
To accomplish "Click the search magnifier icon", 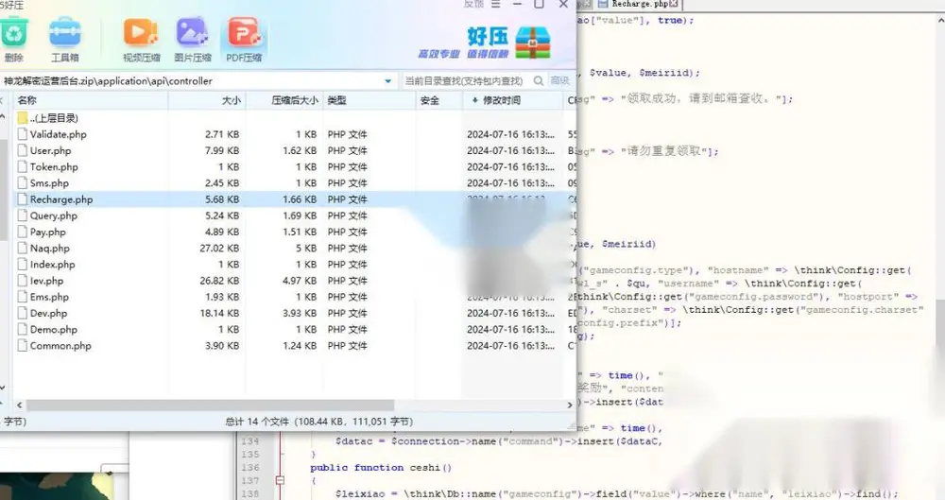I will click(539, 81).
